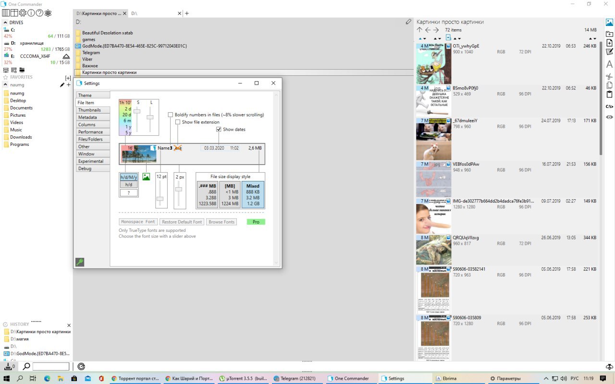
Task: Click the pencil edit icon next to naumg
Action: [x=62, y=85]
